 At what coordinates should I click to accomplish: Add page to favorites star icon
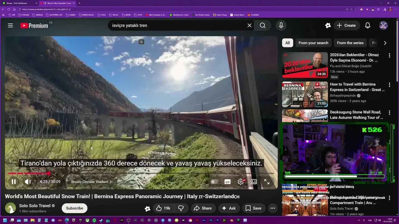pyautogui.click(x=356, y=9)
